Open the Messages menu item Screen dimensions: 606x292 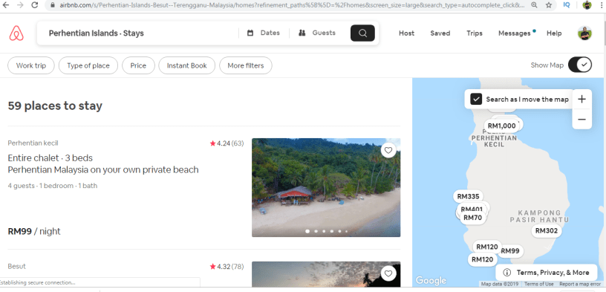click(515, 33)
